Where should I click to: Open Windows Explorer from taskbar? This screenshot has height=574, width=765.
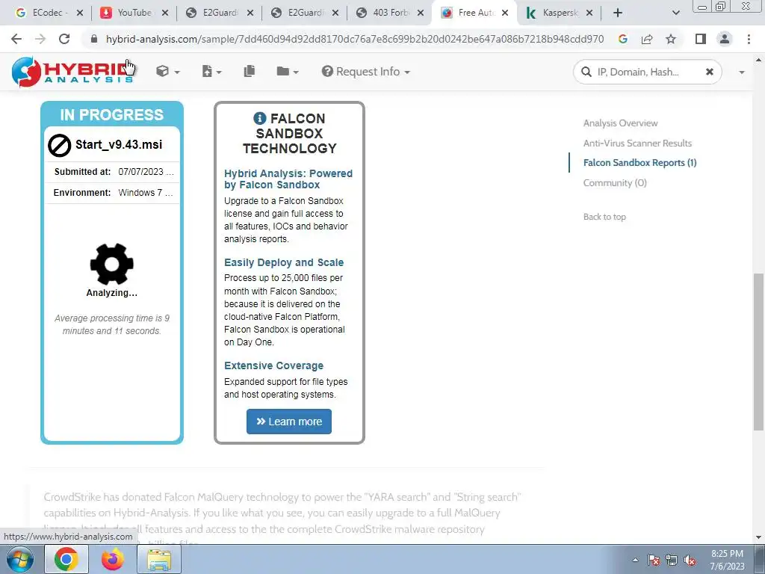click(159, 559)
